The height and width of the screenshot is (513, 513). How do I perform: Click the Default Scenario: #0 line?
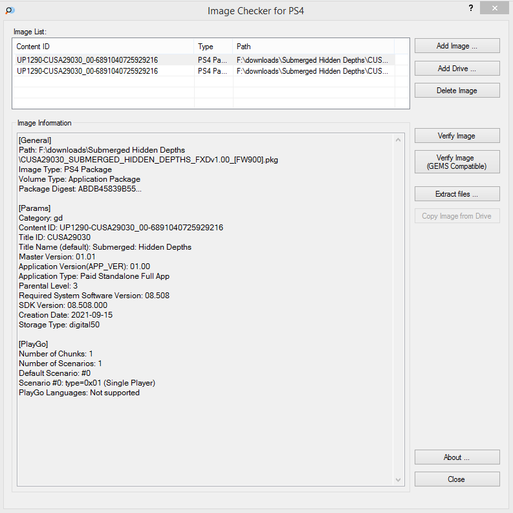tap(54, 373)
